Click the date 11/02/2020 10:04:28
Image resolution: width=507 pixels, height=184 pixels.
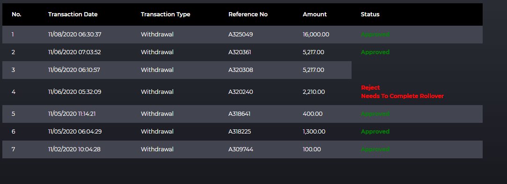point(74,149)
